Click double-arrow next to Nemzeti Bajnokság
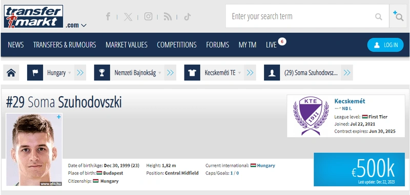 click(170, 73)
